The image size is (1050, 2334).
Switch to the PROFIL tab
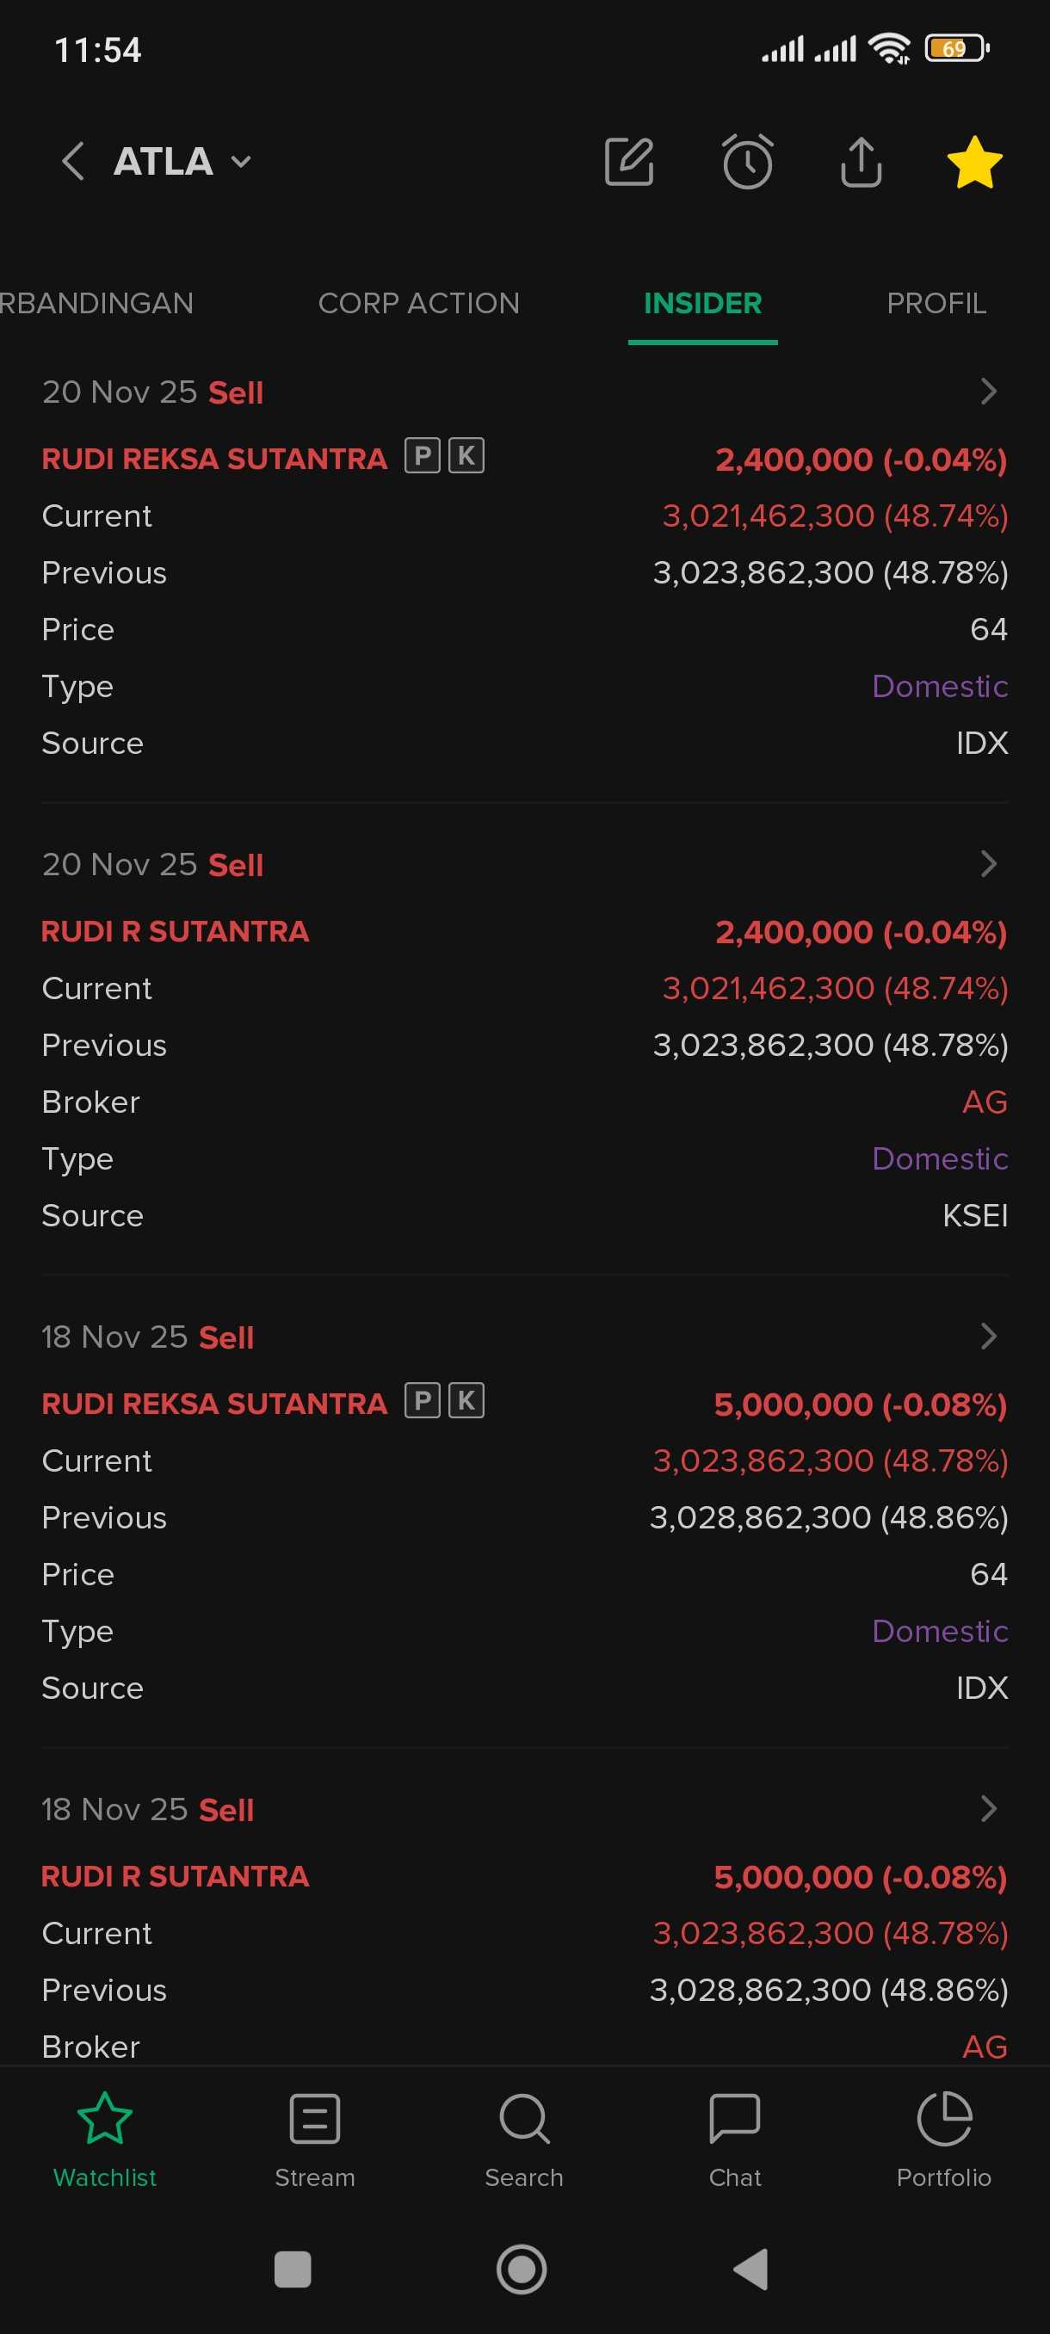pos(936,303)
